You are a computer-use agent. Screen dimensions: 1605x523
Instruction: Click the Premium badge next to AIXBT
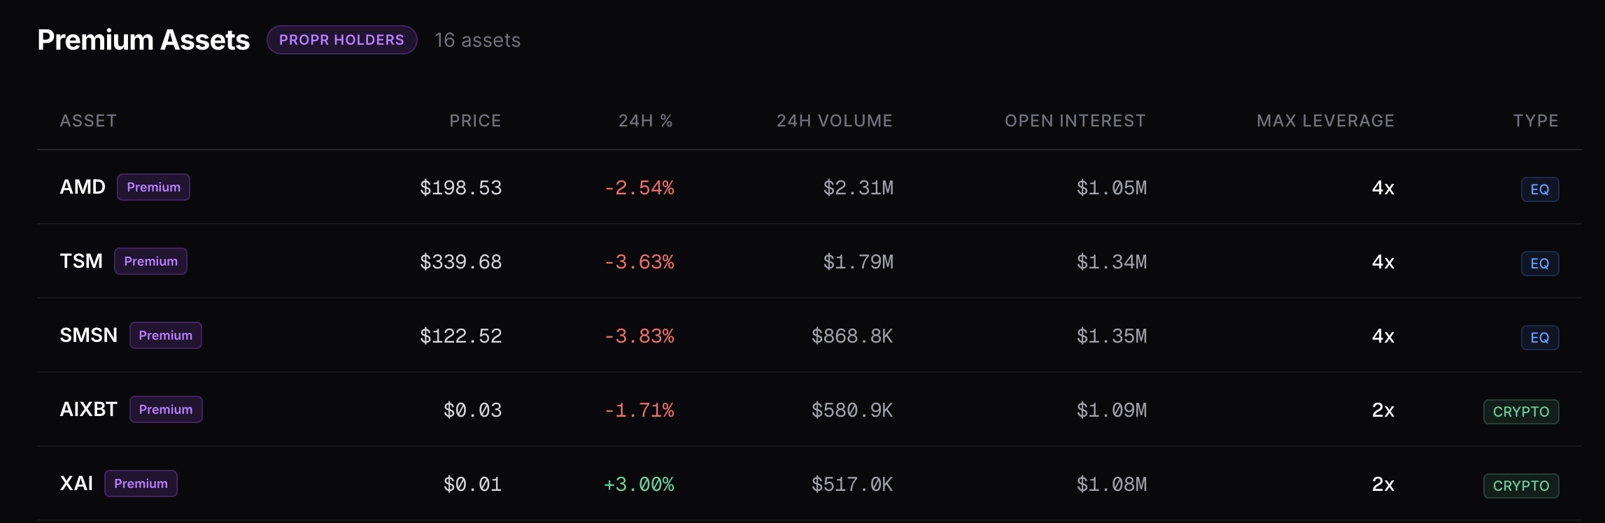[x=166, y=409]
